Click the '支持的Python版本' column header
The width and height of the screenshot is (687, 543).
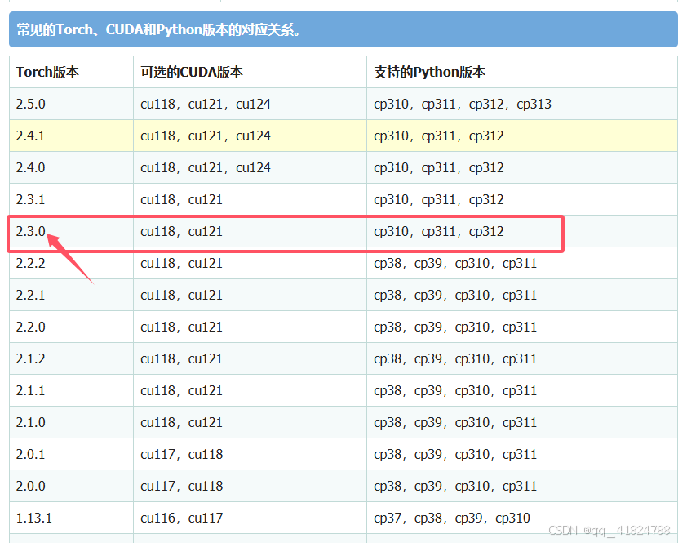click(x=522, y=72)
